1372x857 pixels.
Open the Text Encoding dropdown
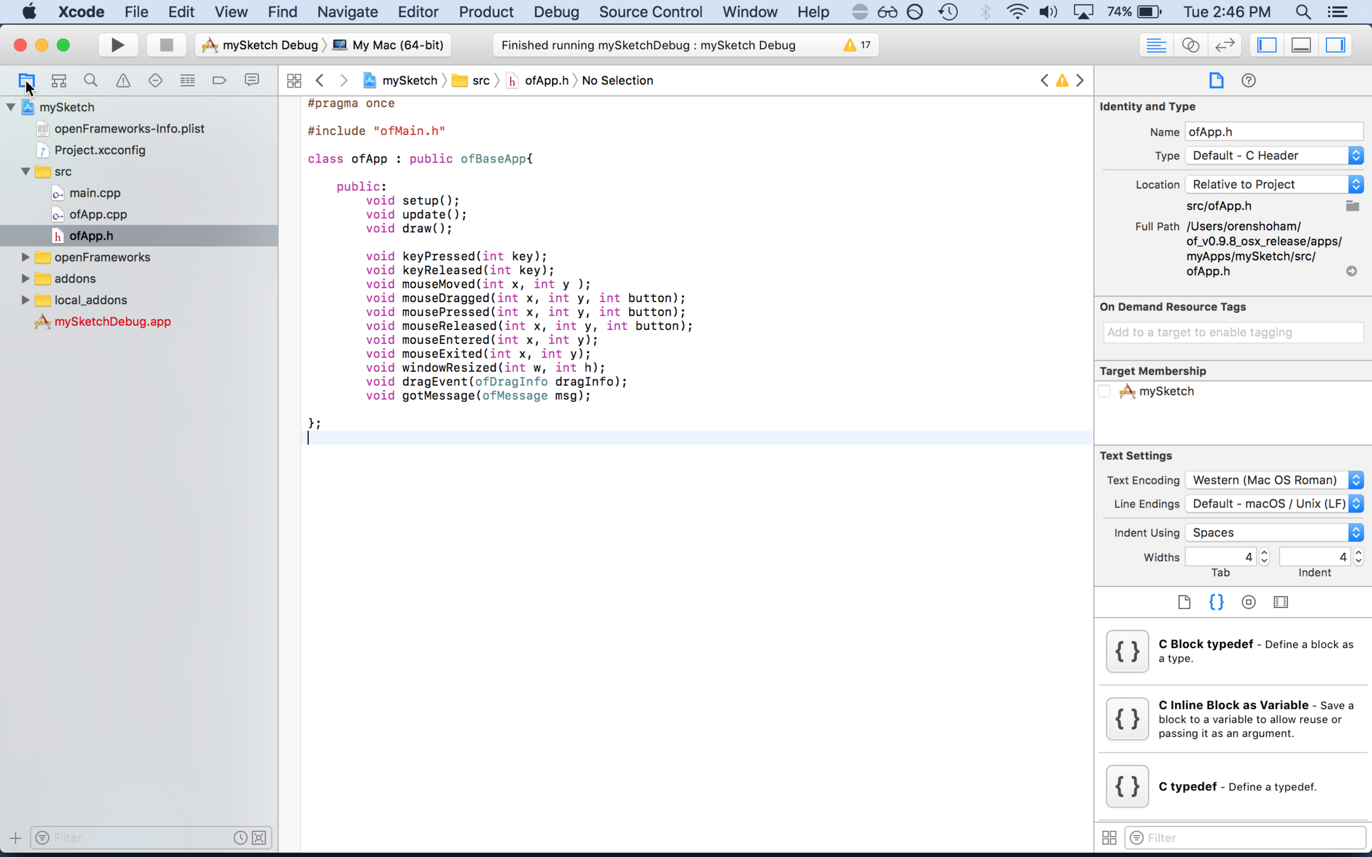(1274, 480)
